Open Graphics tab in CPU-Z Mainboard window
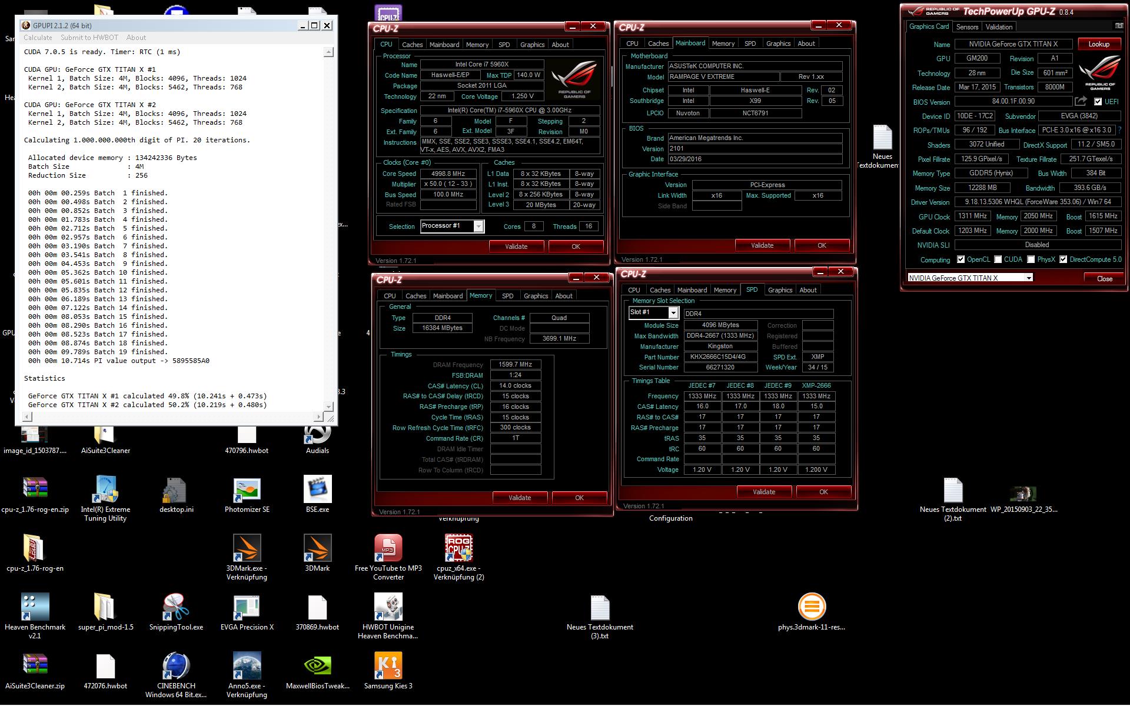Screen dimensions: 1130x706 pyautogui.click(x=778, y=44)
